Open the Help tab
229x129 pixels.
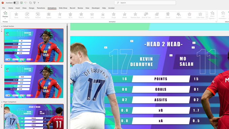click(x=104, y=8)
